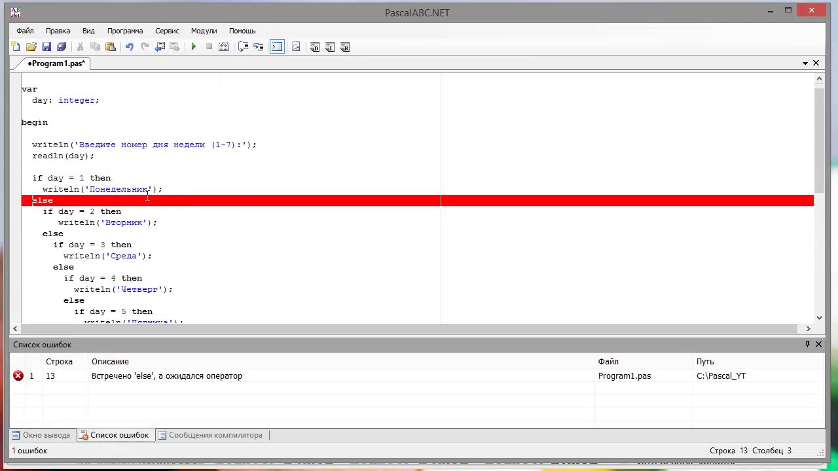Switch to Окно вывода tab
The height and width of the screenshot is (471, 838).
(41, 435)
